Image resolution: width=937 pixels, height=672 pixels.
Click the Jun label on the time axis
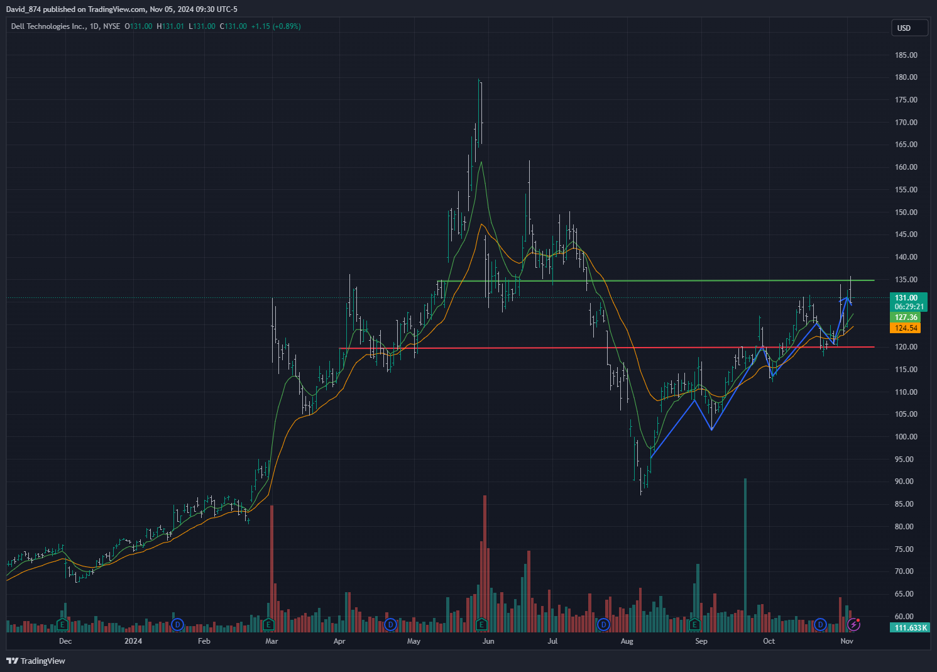[x=488, y=641]
